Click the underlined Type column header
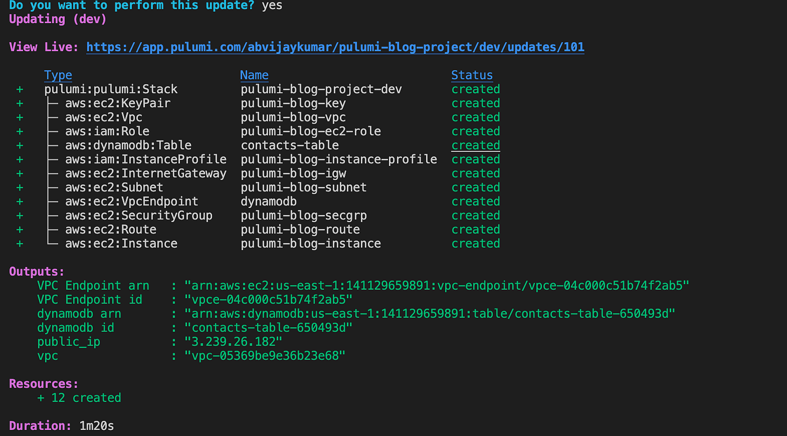Viewport: 787px width, 436px height. tap(58, 75)
